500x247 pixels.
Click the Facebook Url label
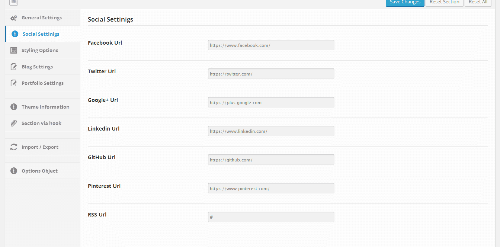105,43
